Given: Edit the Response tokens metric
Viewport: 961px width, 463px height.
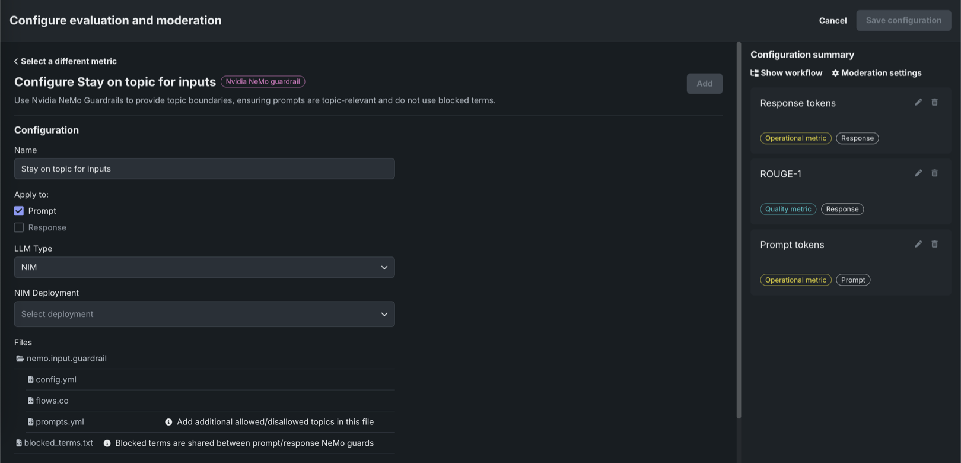Looking at the screenshot, I should pyautogui.click(x=918, y=102).
